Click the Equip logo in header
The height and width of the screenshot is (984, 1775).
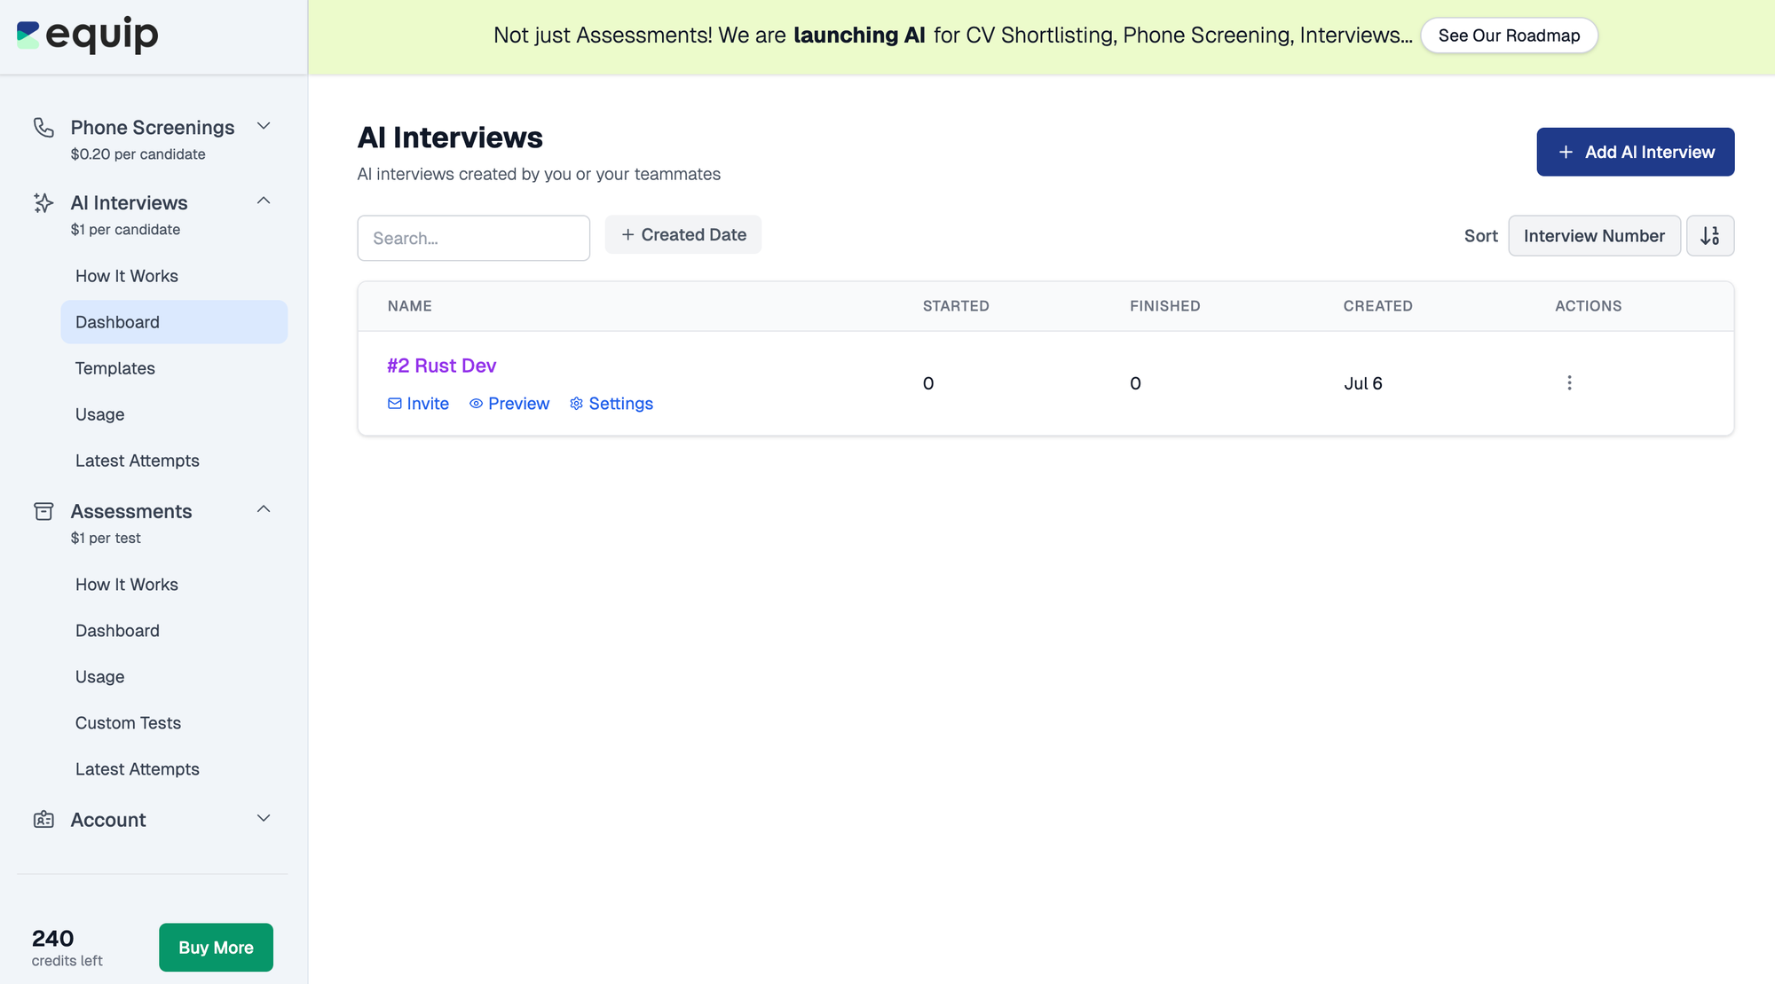pos(87,35)
